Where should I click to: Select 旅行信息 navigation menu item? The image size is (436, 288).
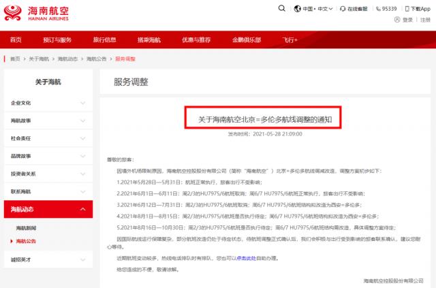click(106, 40)
